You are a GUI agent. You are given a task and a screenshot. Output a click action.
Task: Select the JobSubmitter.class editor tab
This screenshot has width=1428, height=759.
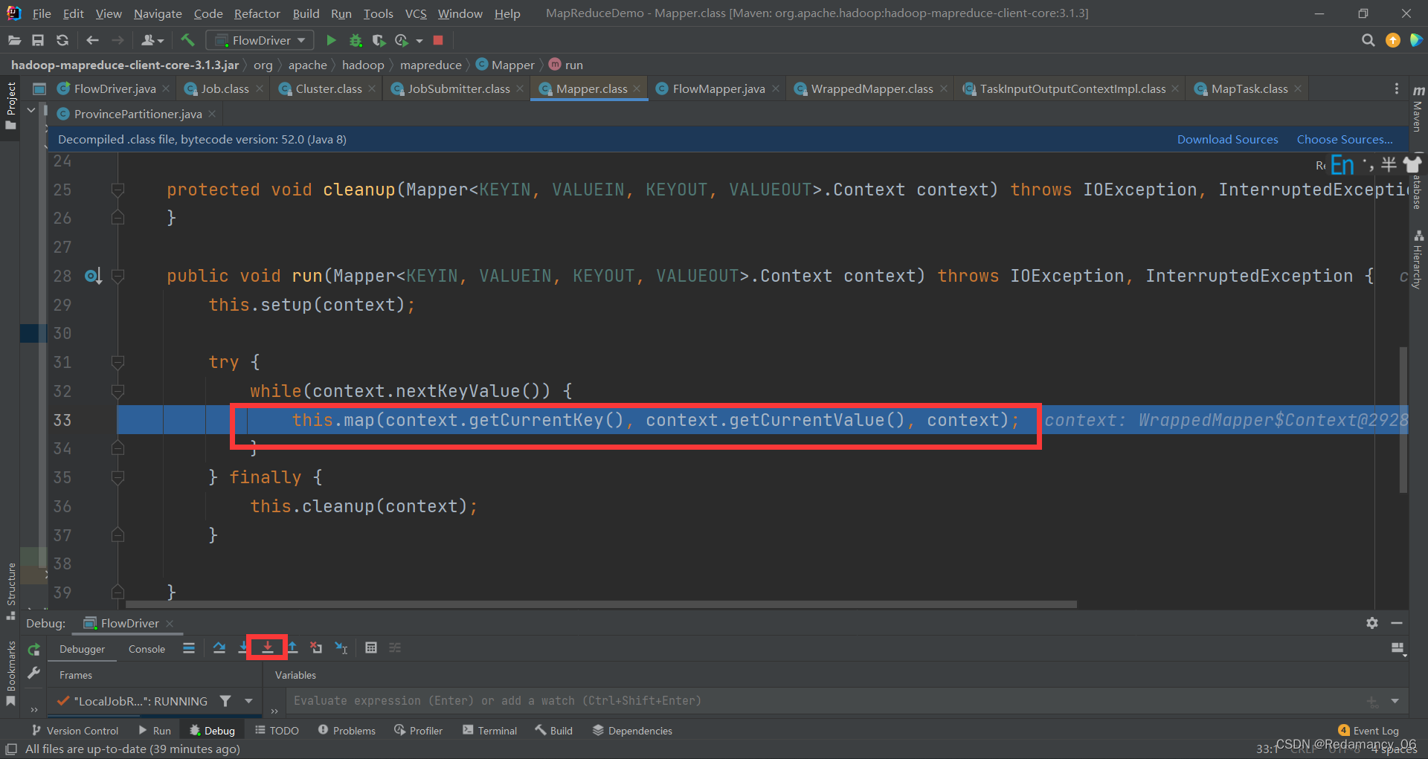click(459, 88)
